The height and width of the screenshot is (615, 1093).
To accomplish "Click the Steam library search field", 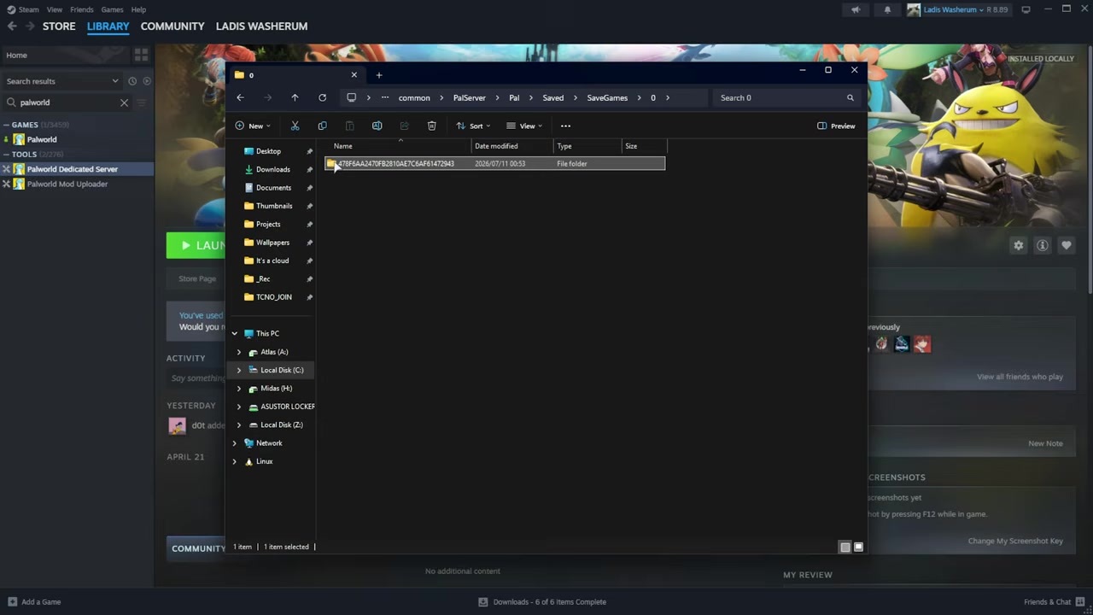I will click(68, 102).
